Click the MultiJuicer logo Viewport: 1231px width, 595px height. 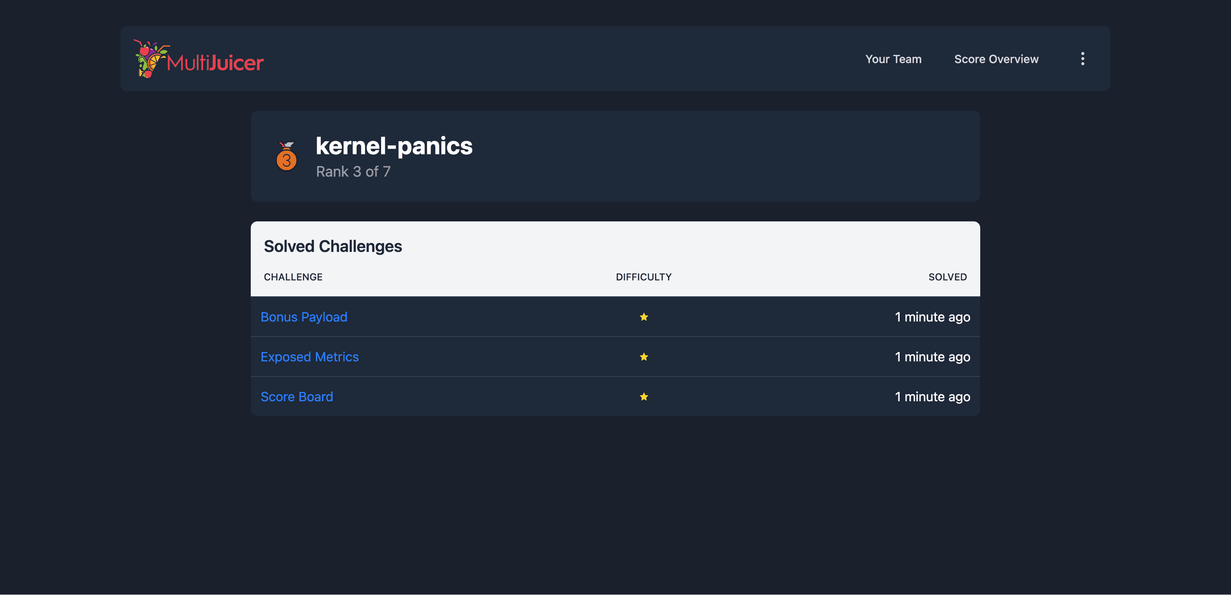198,59
